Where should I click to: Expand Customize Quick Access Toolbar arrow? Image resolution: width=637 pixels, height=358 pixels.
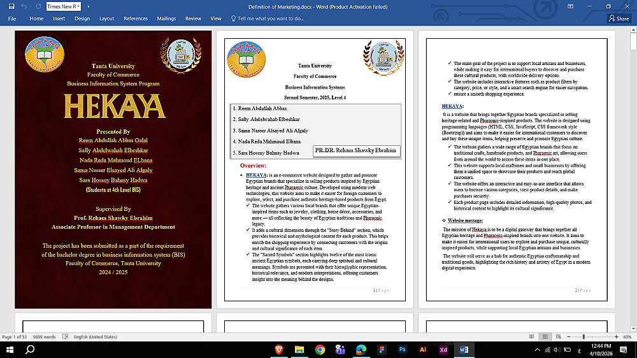(88, 6)
